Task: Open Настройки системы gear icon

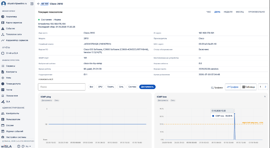Action: click(3, 137)
